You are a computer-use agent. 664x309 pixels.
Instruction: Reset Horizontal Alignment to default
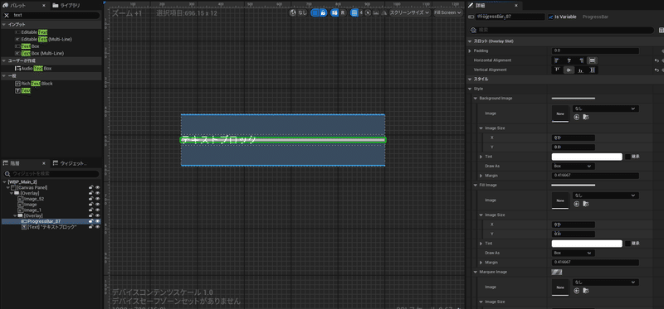657,60
